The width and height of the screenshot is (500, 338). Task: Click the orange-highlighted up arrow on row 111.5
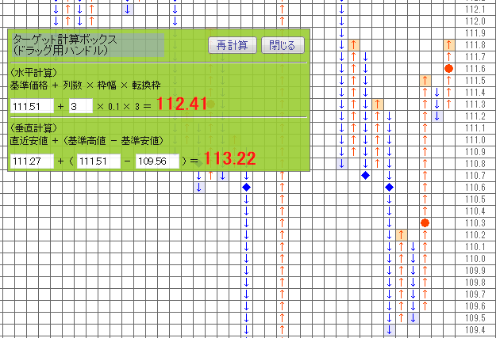pos(425,81)
